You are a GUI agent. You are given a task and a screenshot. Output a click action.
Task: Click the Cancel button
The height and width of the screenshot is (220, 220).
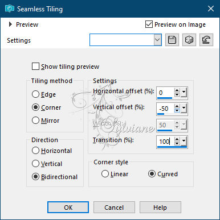114,207
